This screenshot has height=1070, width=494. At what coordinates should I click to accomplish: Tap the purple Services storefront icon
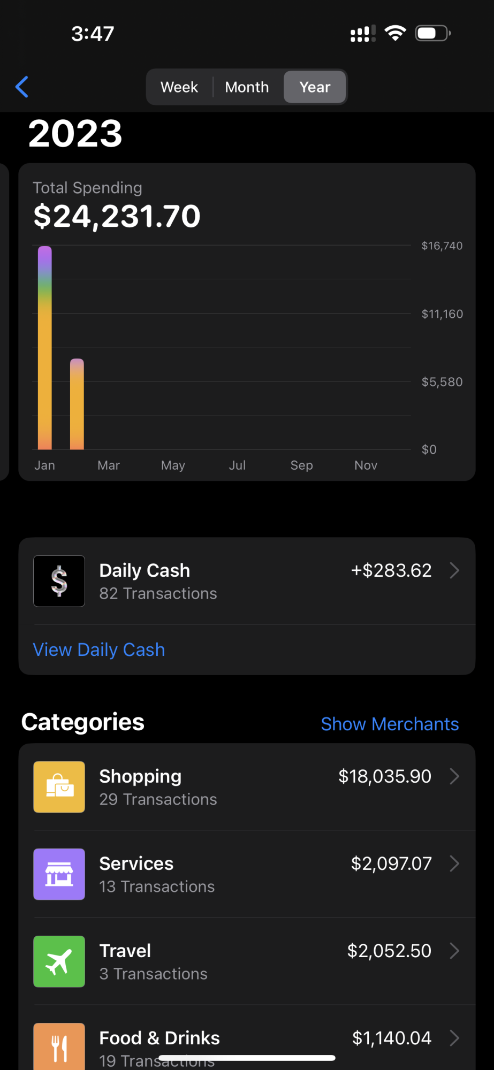59,874
